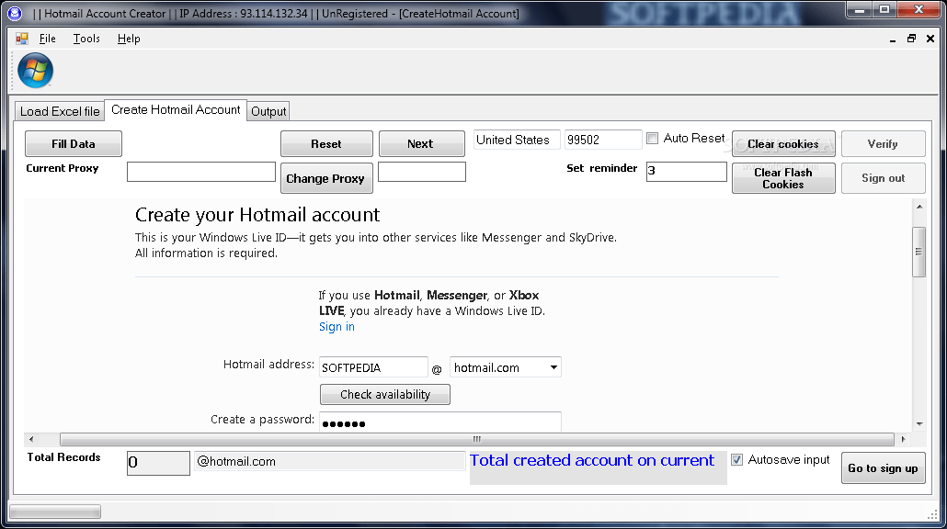This screenshot has width=947, height=529.
Task: Enable the Auto Reset checkbox
Action: click(653, 138)
